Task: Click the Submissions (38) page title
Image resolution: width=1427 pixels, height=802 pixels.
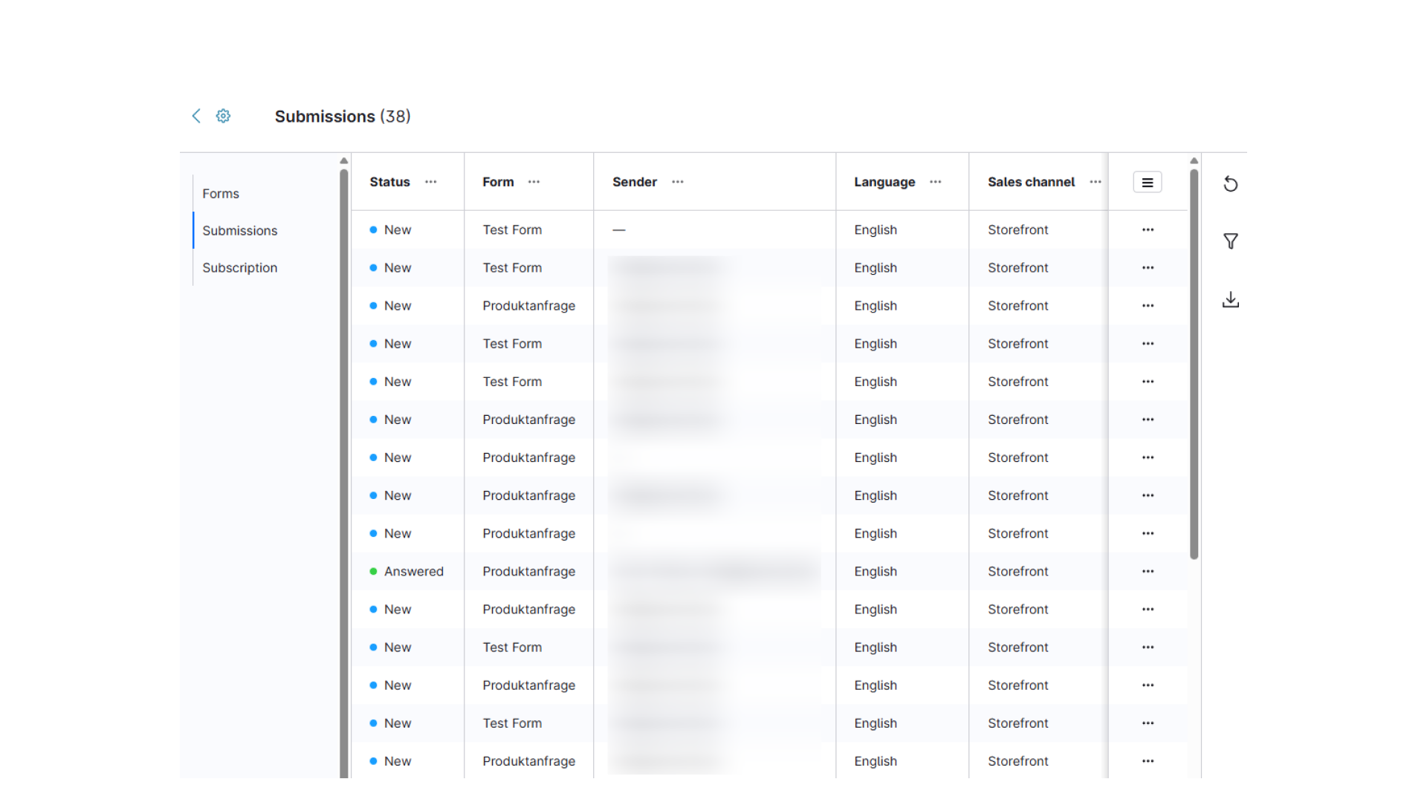Action: point(343,117)
